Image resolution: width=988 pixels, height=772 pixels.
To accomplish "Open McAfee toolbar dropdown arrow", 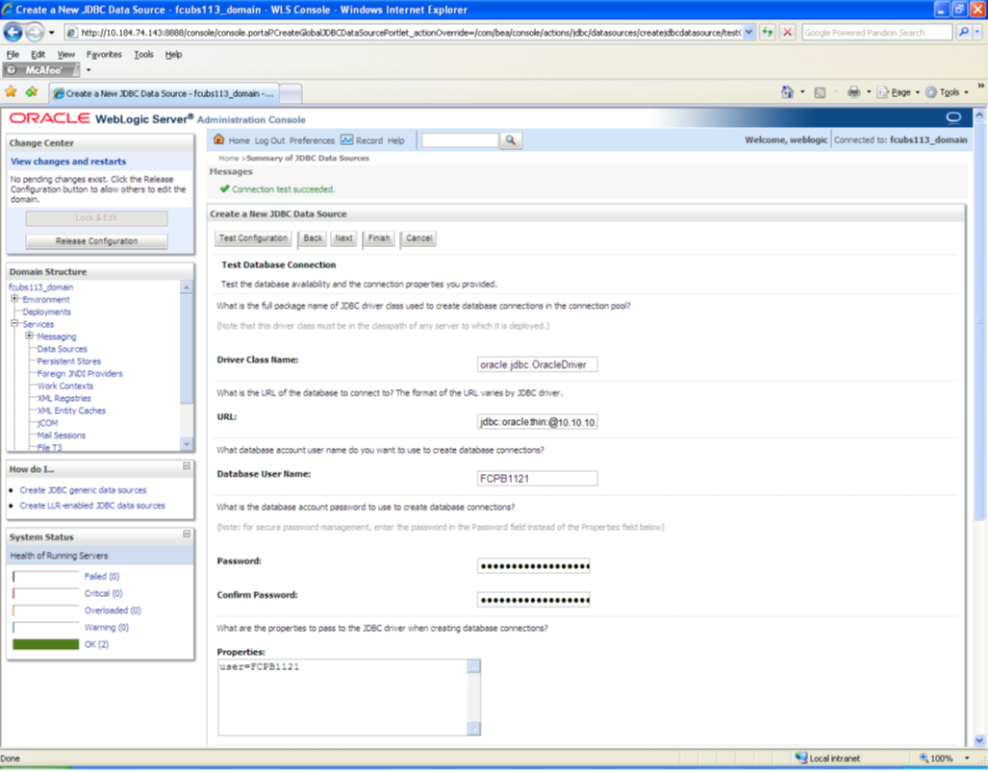I will point(89,70).
